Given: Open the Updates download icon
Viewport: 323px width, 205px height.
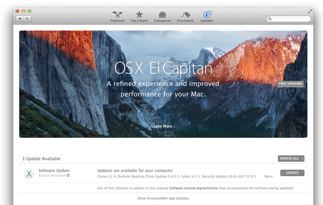Looking at the screenshot, I should point(207,14).
